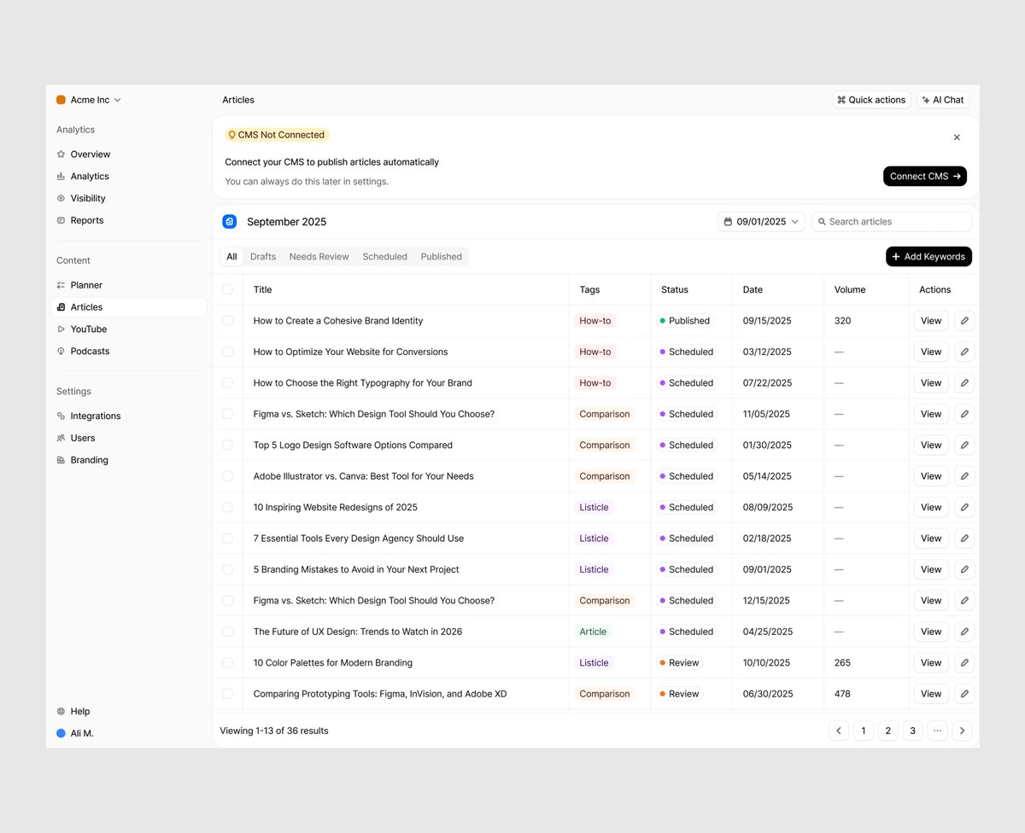Click View for The Future of UX Design
Screen dimensions: 1025x833
[931, 632]
